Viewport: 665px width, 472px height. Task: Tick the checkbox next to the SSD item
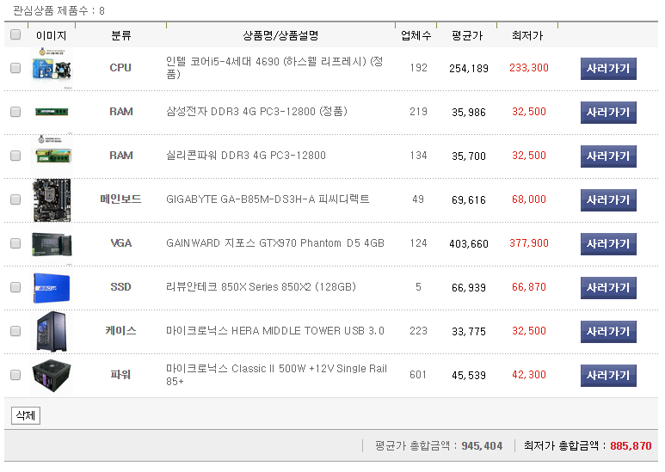tap(15, 287)
